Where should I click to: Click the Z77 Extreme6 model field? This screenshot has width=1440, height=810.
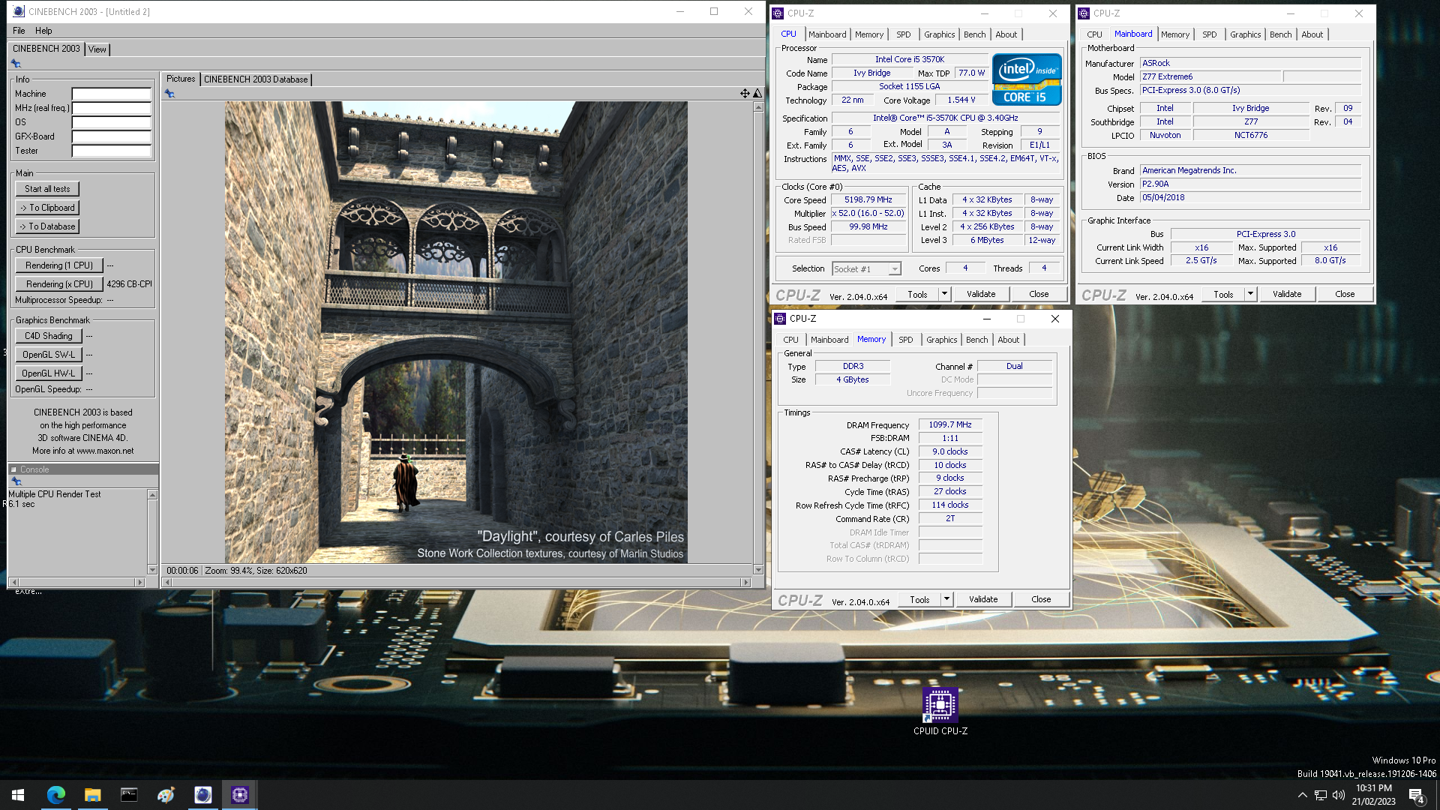[x=1210, y=76]
